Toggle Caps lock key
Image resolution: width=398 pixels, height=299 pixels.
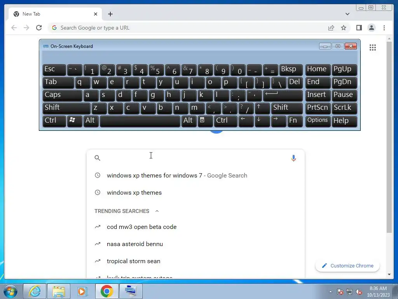click(x=63, y=95)
